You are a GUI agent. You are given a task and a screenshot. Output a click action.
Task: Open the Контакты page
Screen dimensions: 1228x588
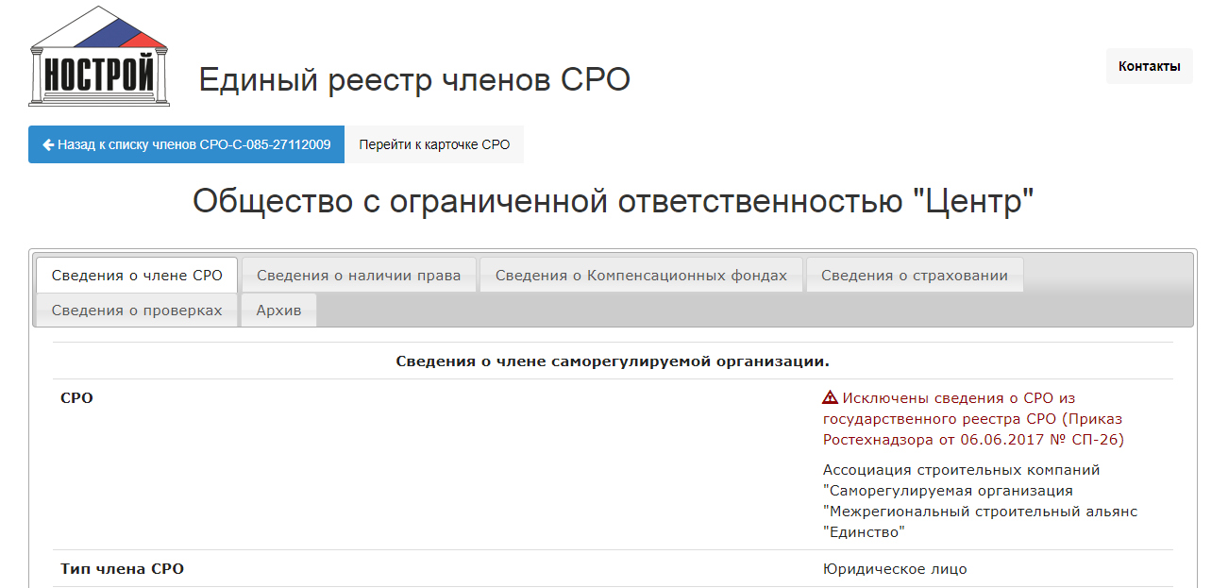1149,66
